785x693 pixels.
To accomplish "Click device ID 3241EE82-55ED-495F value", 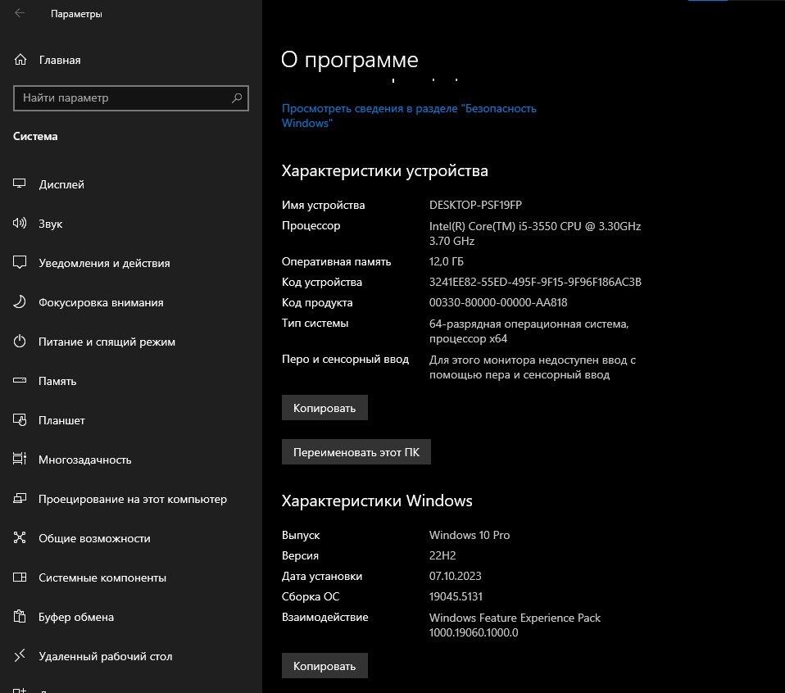I will click(x=535, y=282).
